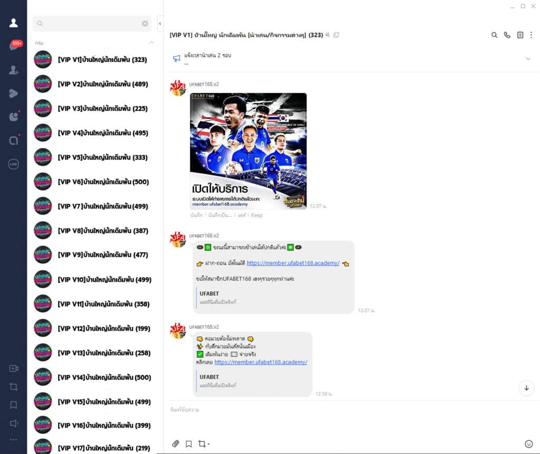Open the friends list icon in sidebar
This screenshot has height=454, width=540.
point(13,23)
